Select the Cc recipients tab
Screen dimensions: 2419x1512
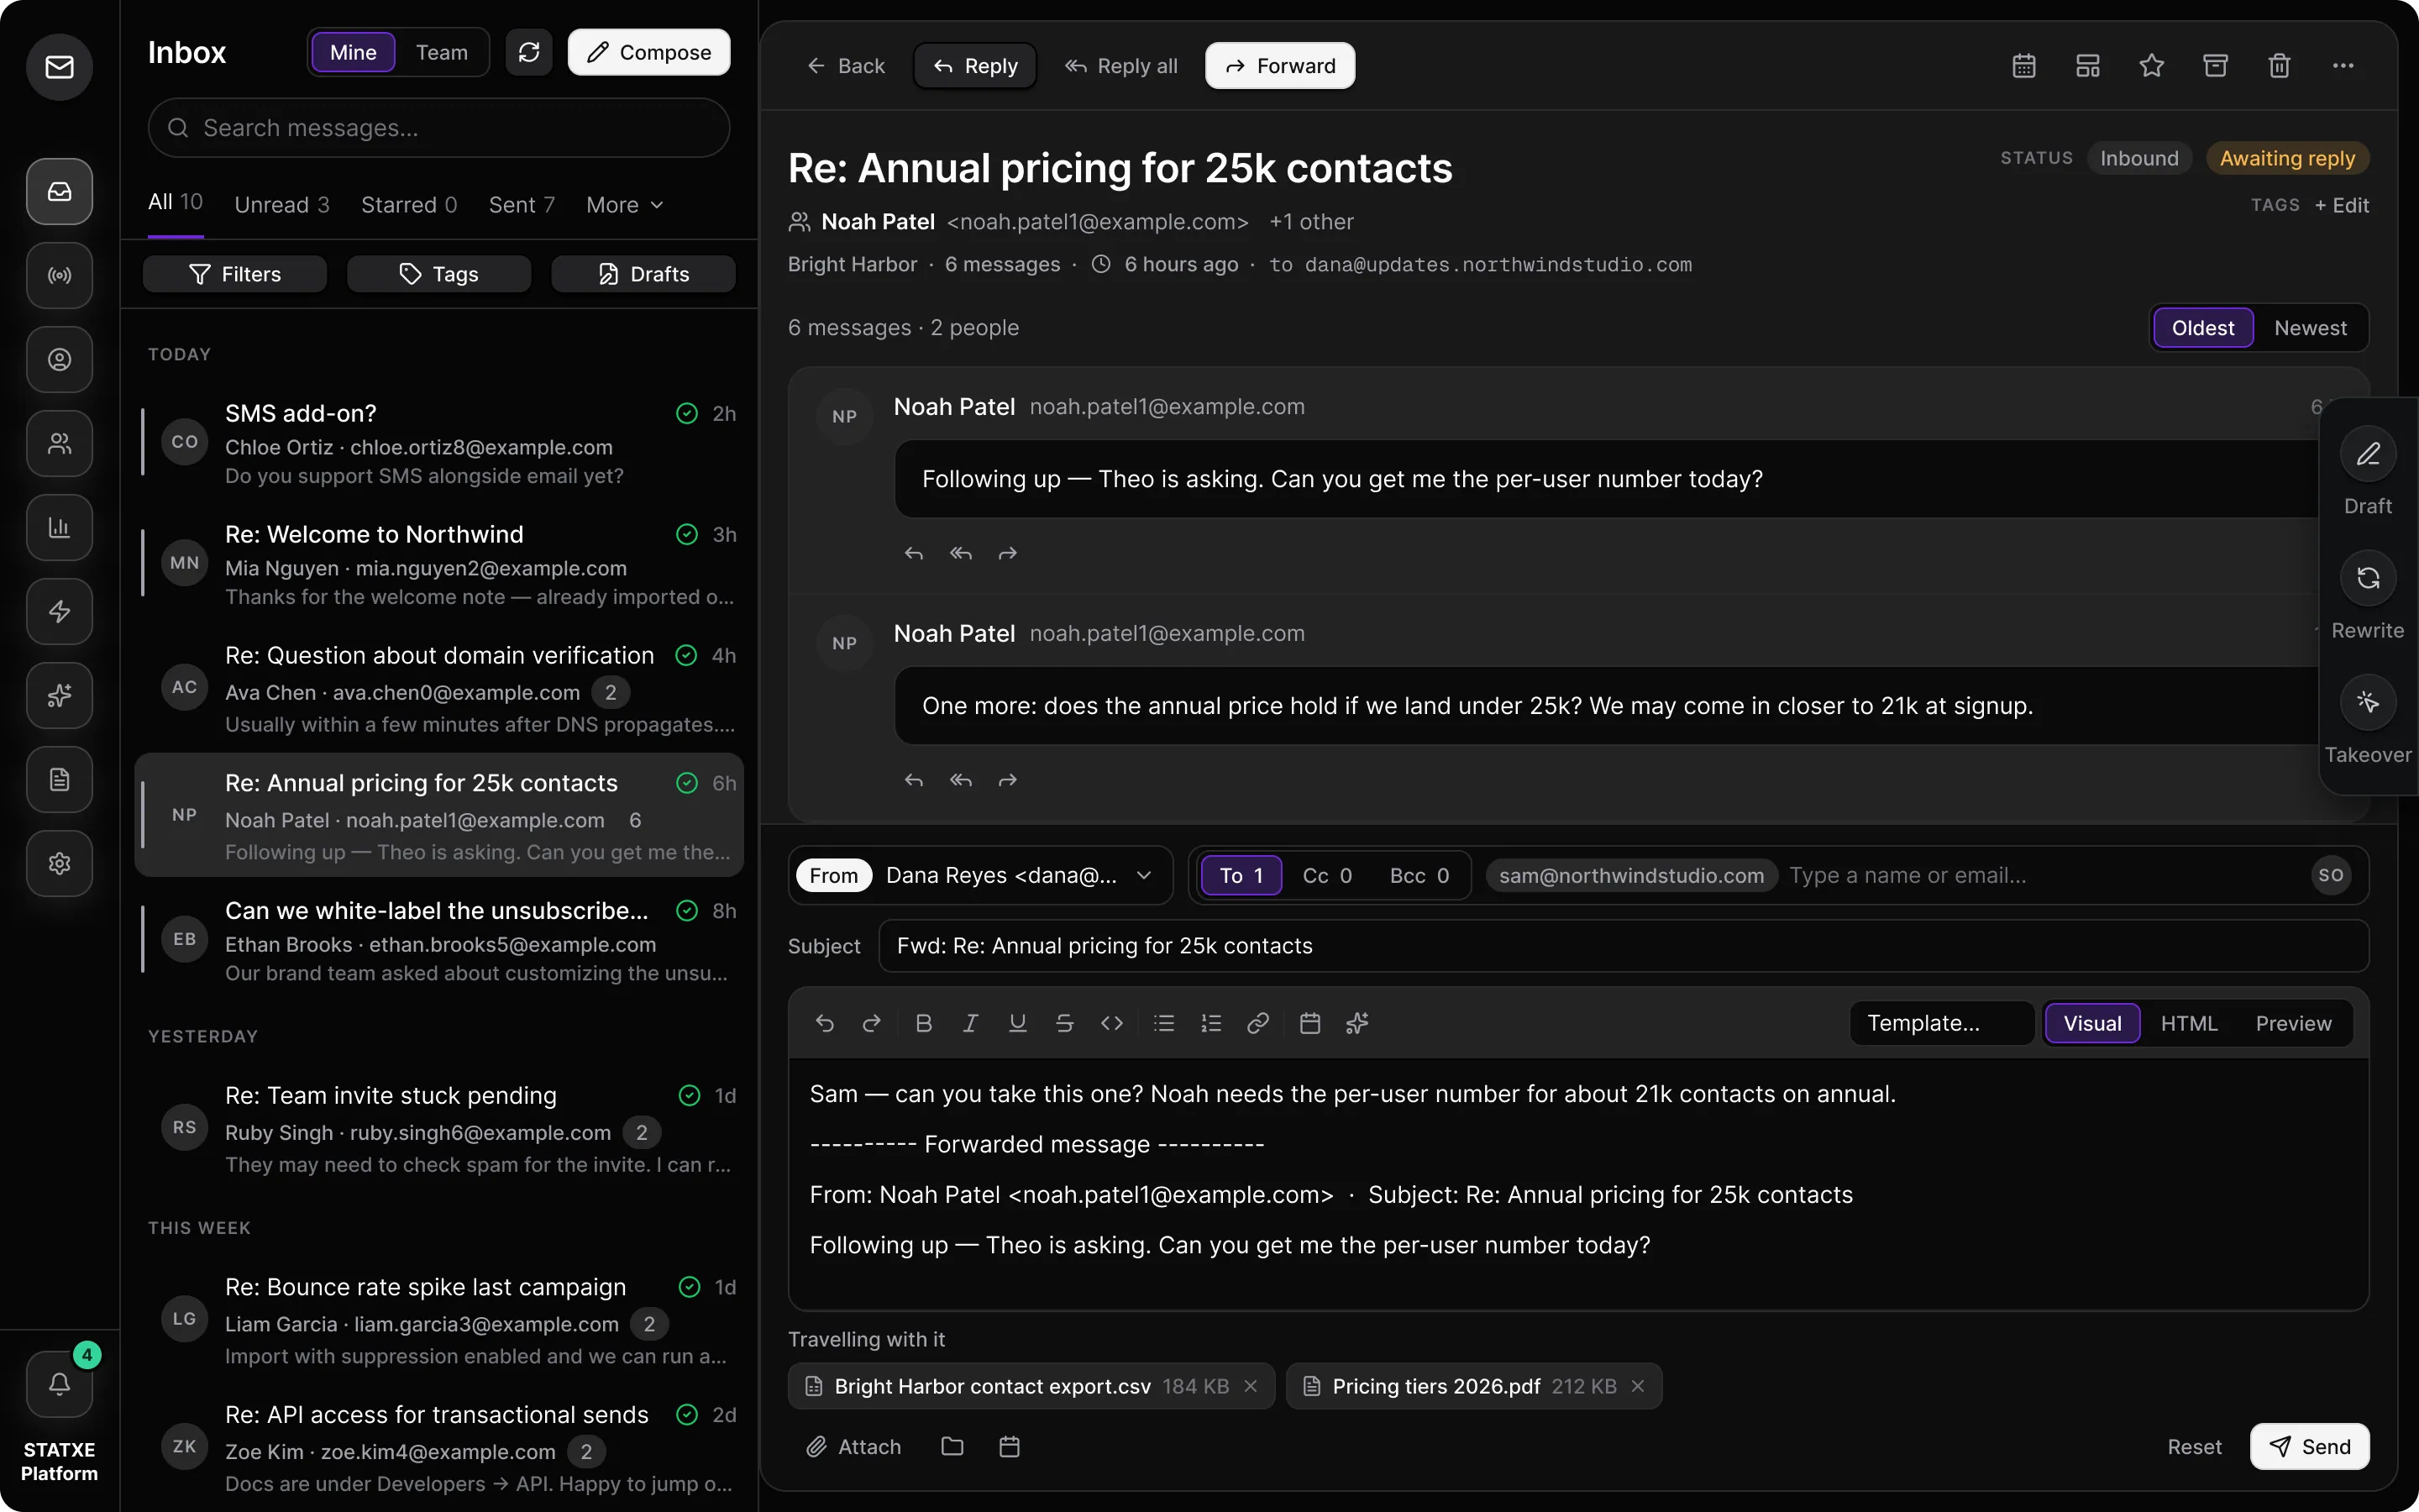pos(1327,875)
